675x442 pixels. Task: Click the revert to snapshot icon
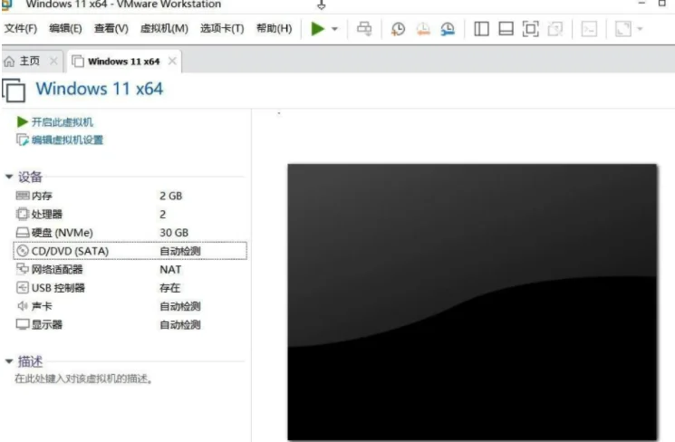click(423, 29)
